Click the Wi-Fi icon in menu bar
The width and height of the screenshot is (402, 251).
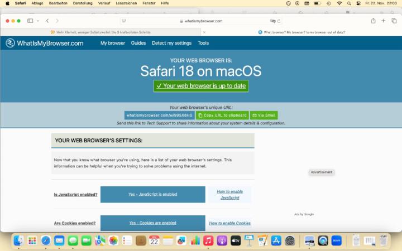pyautogui.click(x=339, y=3)
